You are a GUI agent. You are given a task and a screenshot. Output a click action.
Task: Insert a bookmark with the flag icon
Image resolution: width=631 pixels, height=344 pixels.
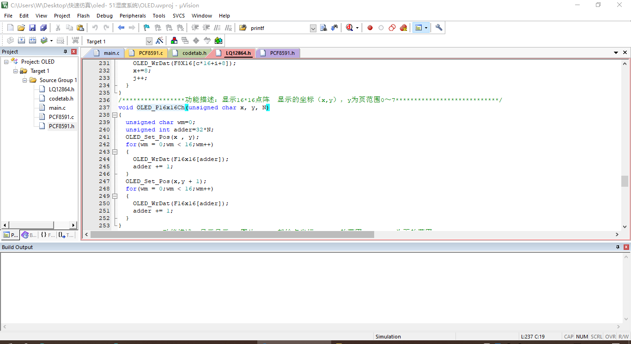point(146,28)
